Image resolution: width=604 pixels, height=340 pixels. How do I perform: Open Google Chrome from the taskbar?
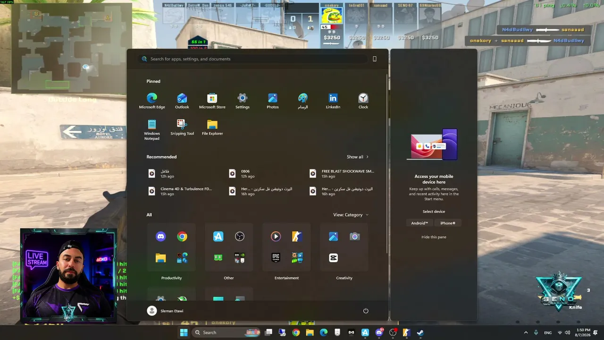[296, 332]
